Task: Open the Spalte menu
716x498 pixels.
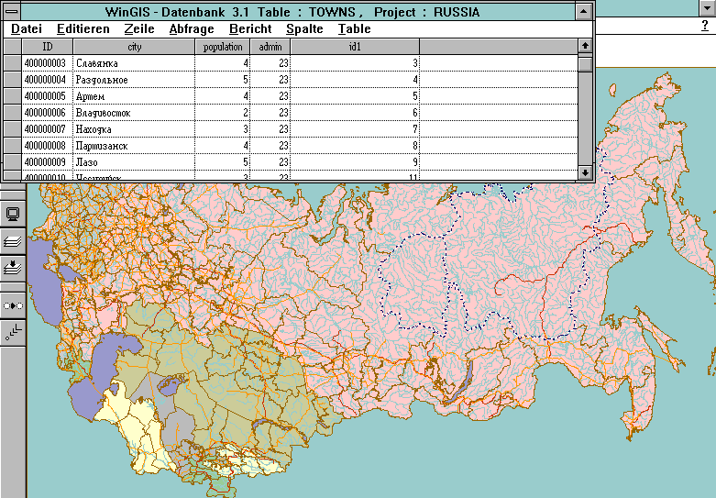Action: [304, 28]
